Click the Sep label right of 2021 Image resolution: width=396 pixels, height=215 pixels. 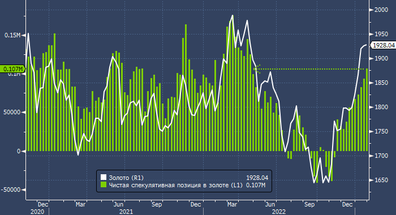tap(157, 204)
